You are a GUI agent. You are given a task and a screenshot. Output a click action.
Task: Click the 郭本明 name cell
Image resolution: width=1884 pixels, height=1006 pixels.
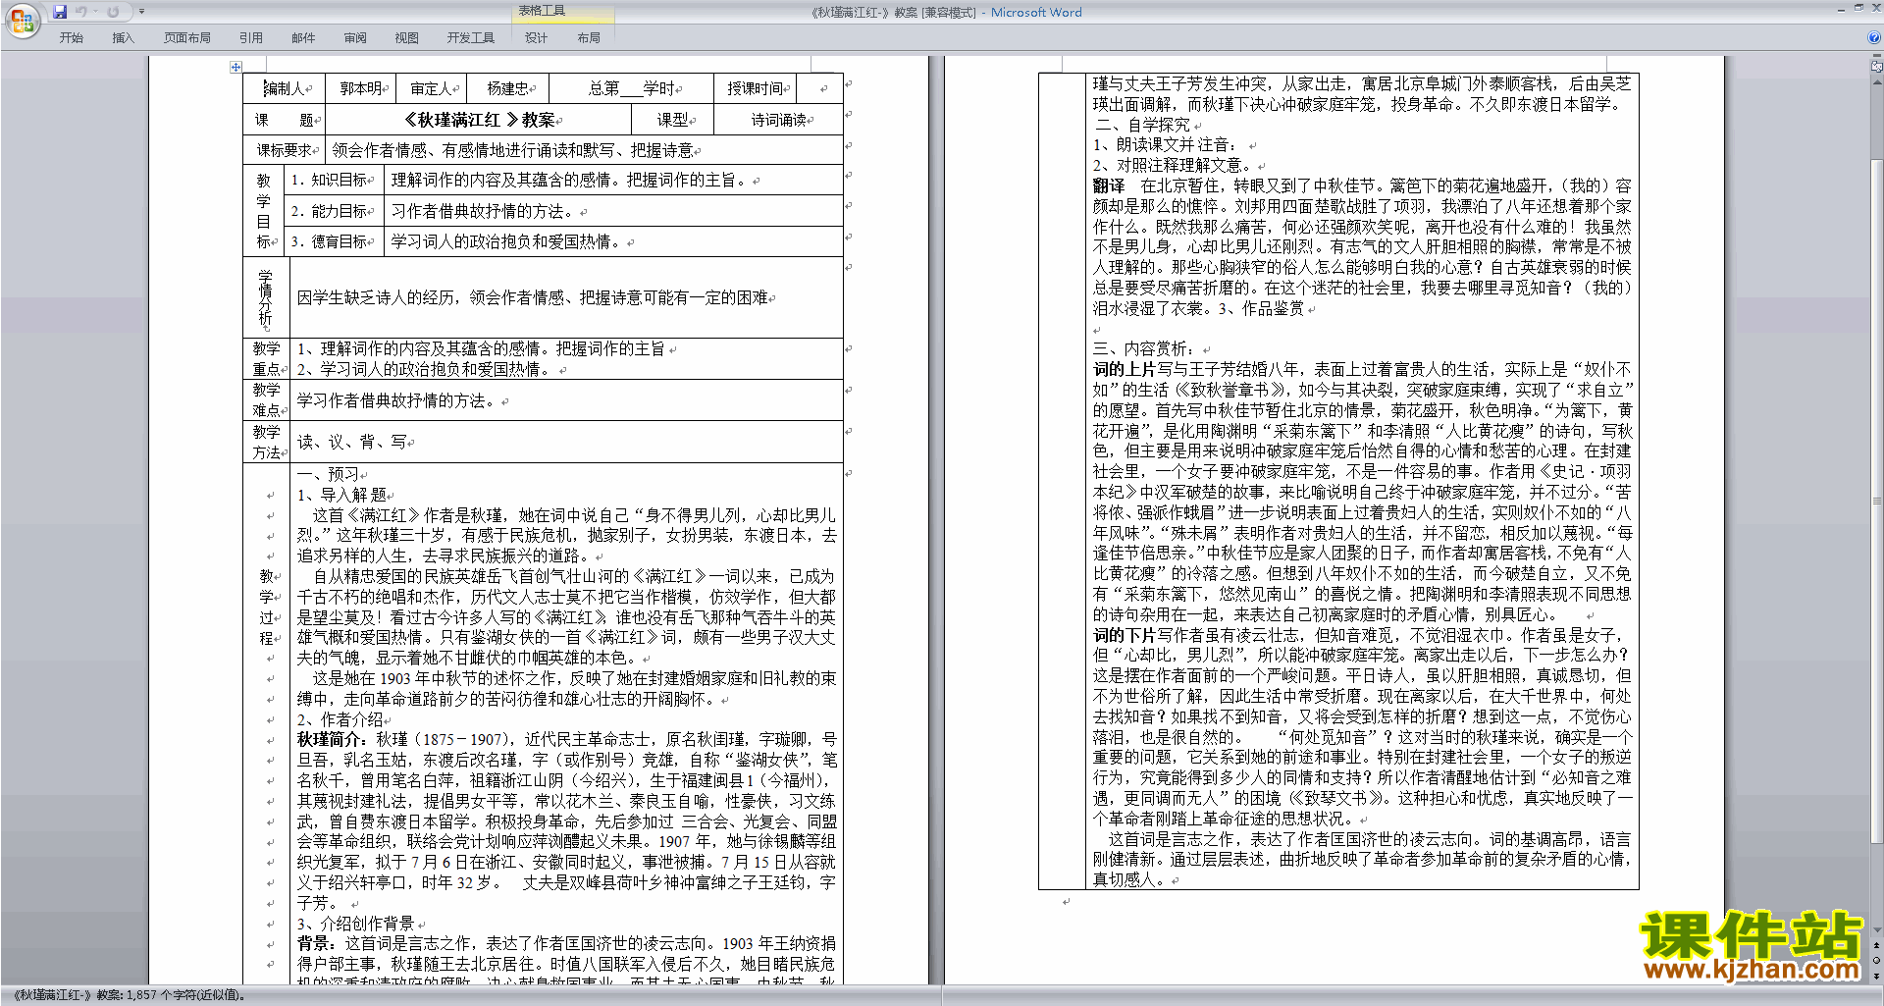pyautogui.click(x=361, y=88)
